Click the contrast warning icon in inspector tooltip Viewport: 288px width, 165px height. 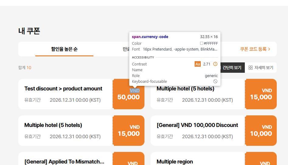(215, 64)
